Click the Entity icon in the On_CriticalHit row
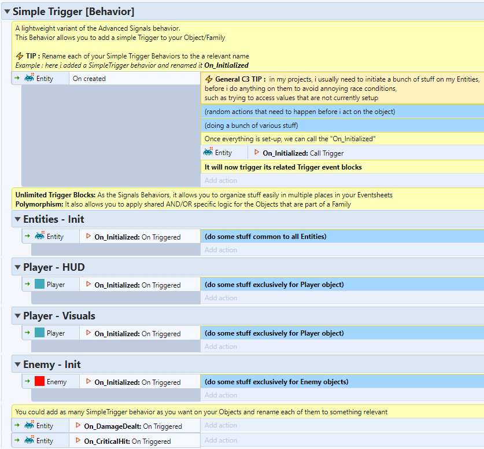 coord(29,440)
